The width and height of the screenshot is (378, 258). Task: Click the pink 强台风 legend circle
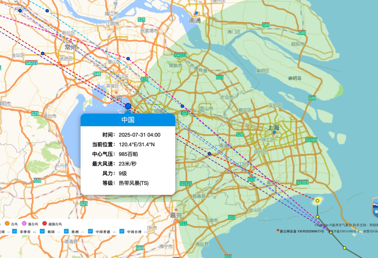tap(24, 224)
